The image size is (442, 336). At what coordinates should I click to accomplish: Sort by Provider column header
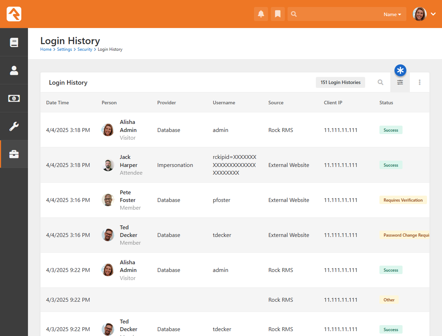click(x=166, y=103)
